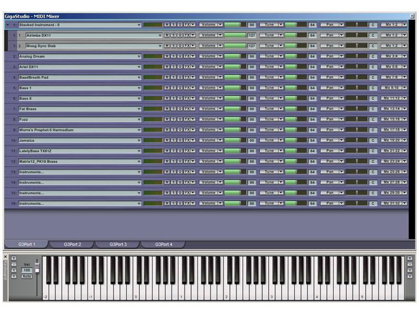This screenshot has height=314, width=419.
Task: Mute the Fuzz channel
Action: (x=167, y=119)
